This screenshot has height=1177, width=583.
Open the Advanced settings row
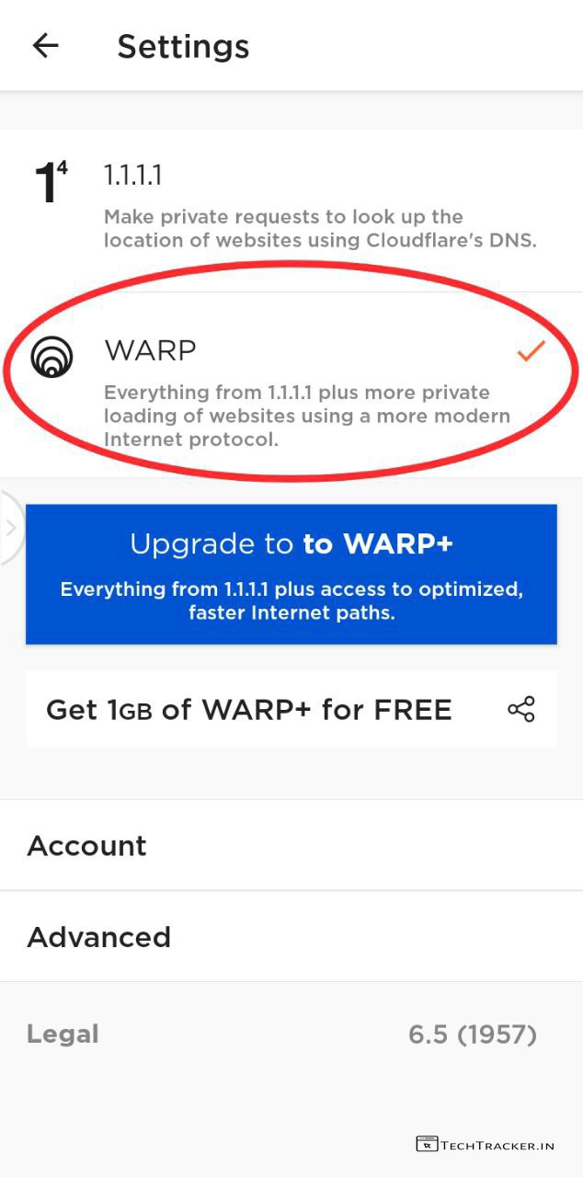(x=291, y=936)
